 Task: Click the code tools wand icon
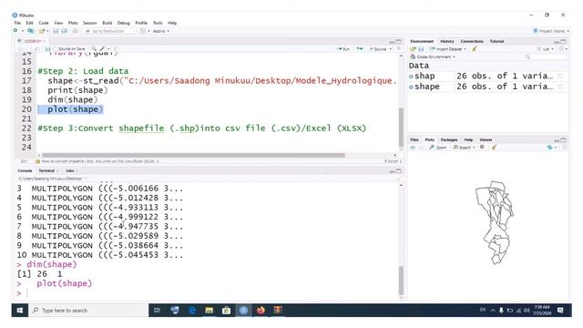[x=102, y=48]
